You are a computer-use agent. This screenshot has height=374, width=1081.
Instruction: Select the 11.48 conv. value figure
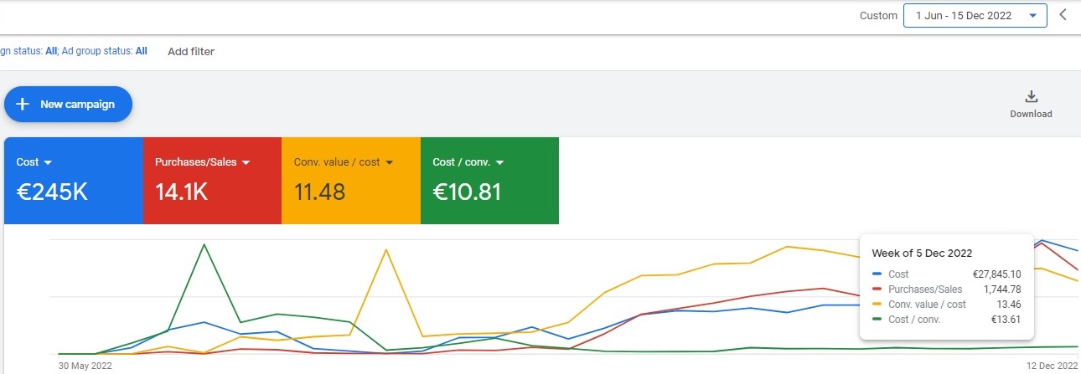[319, 192]
